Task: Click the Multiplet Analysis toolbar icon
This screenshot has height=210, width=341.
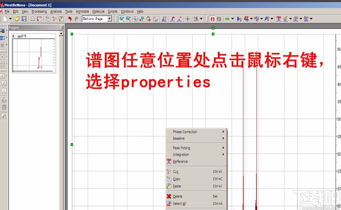Action: point(306,19)
